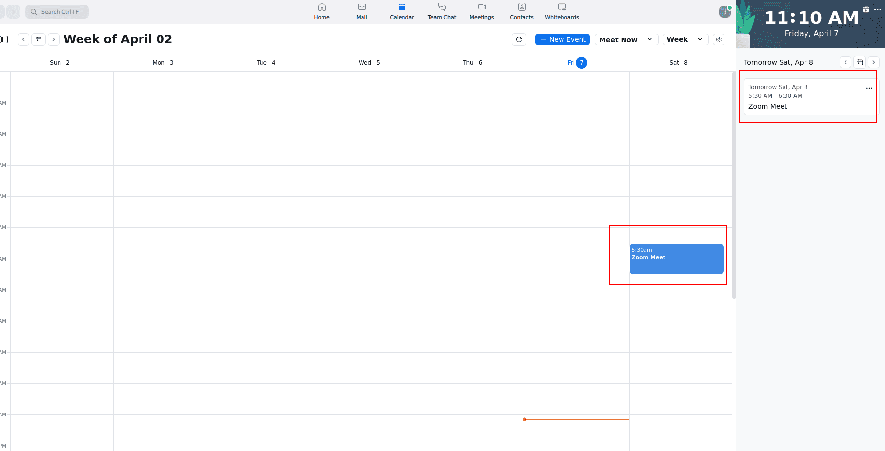Show next day in side panel
This screenshot has height=451, width=885.
[x=874, y=62]
